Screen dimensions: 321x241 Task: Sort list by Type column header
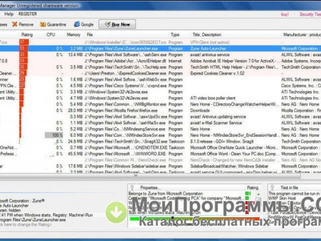(x=175, y=34)
